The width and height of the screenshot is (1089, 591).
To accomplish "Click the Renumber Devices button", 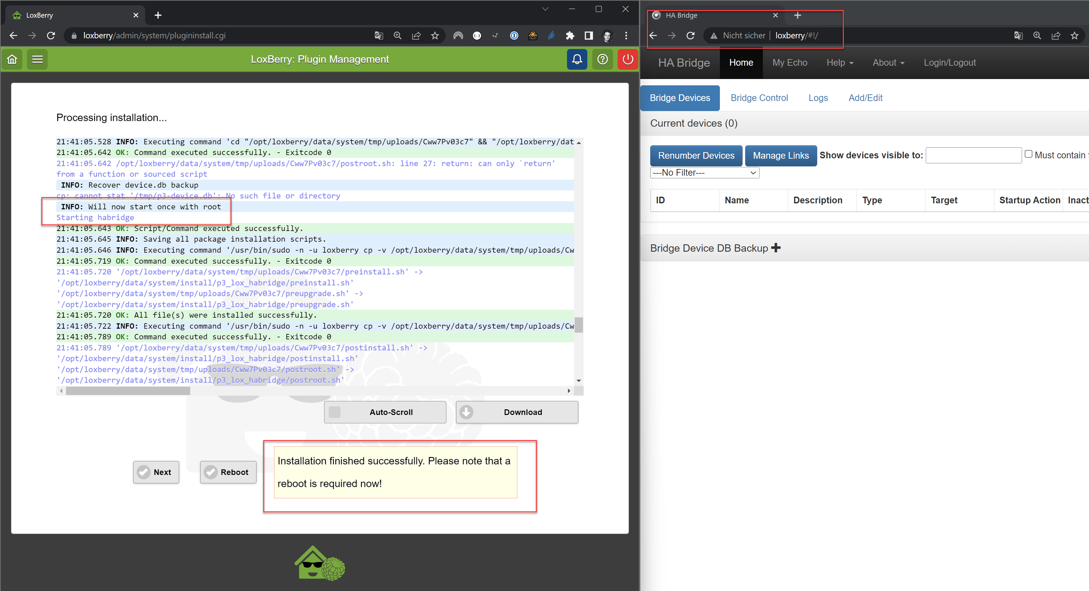I will pyautogui.click(x=696, y=155).
